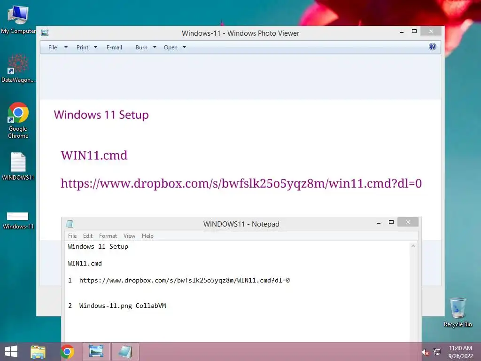This screenshot has width=481, height=361.
Task: Click Notepad scrollbar up arrow
Action: (x=413, y=246)
